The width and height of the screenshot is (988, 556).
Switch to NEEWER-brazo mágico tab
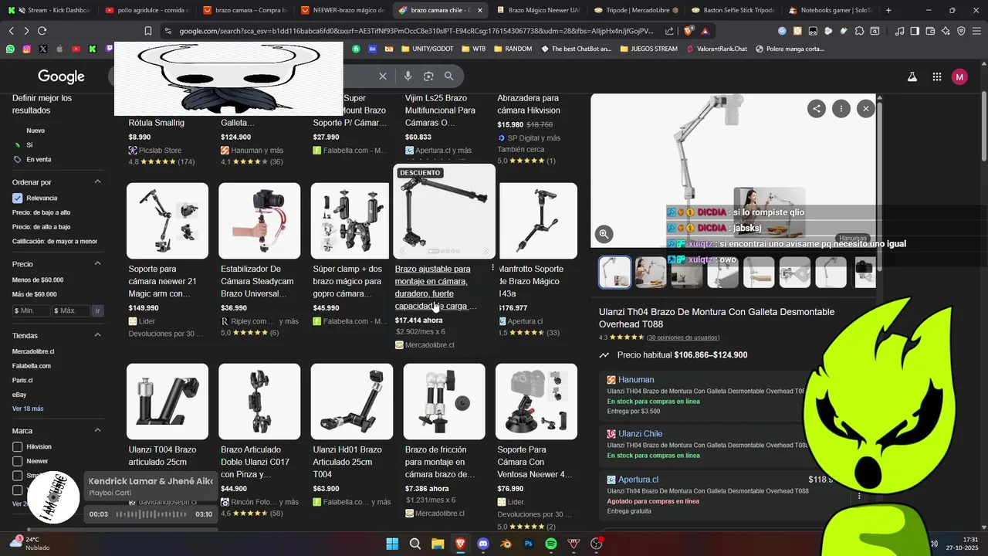[x=342, y=10]
